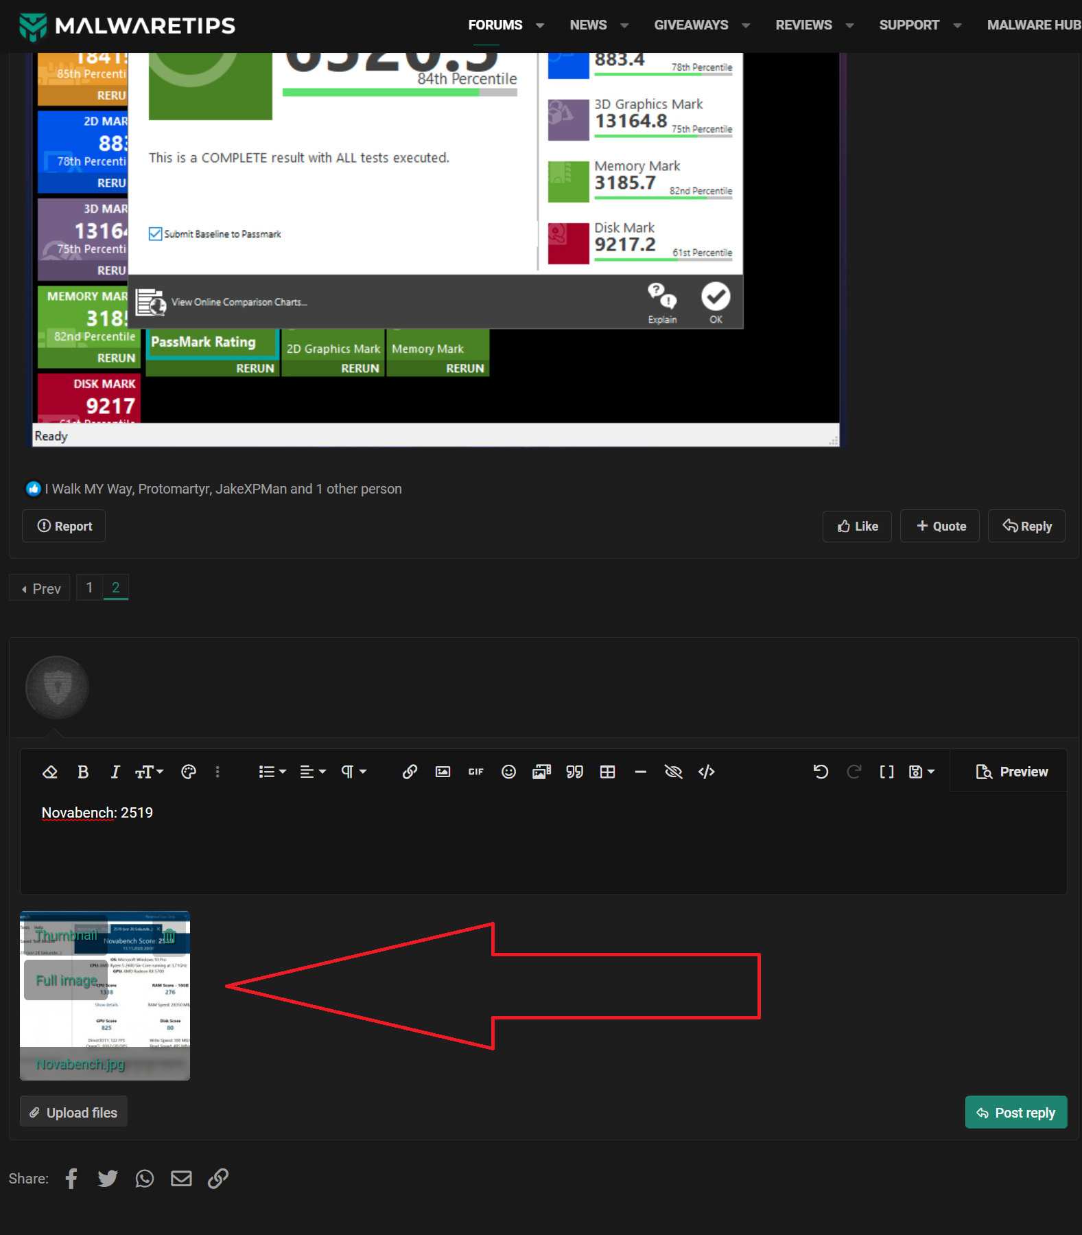Go to page 1 of the thread

(x=89, y=588)
